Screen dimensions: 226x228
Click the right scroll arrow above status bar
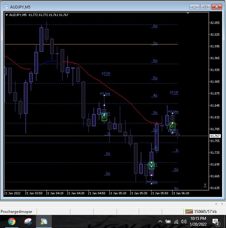222,204
